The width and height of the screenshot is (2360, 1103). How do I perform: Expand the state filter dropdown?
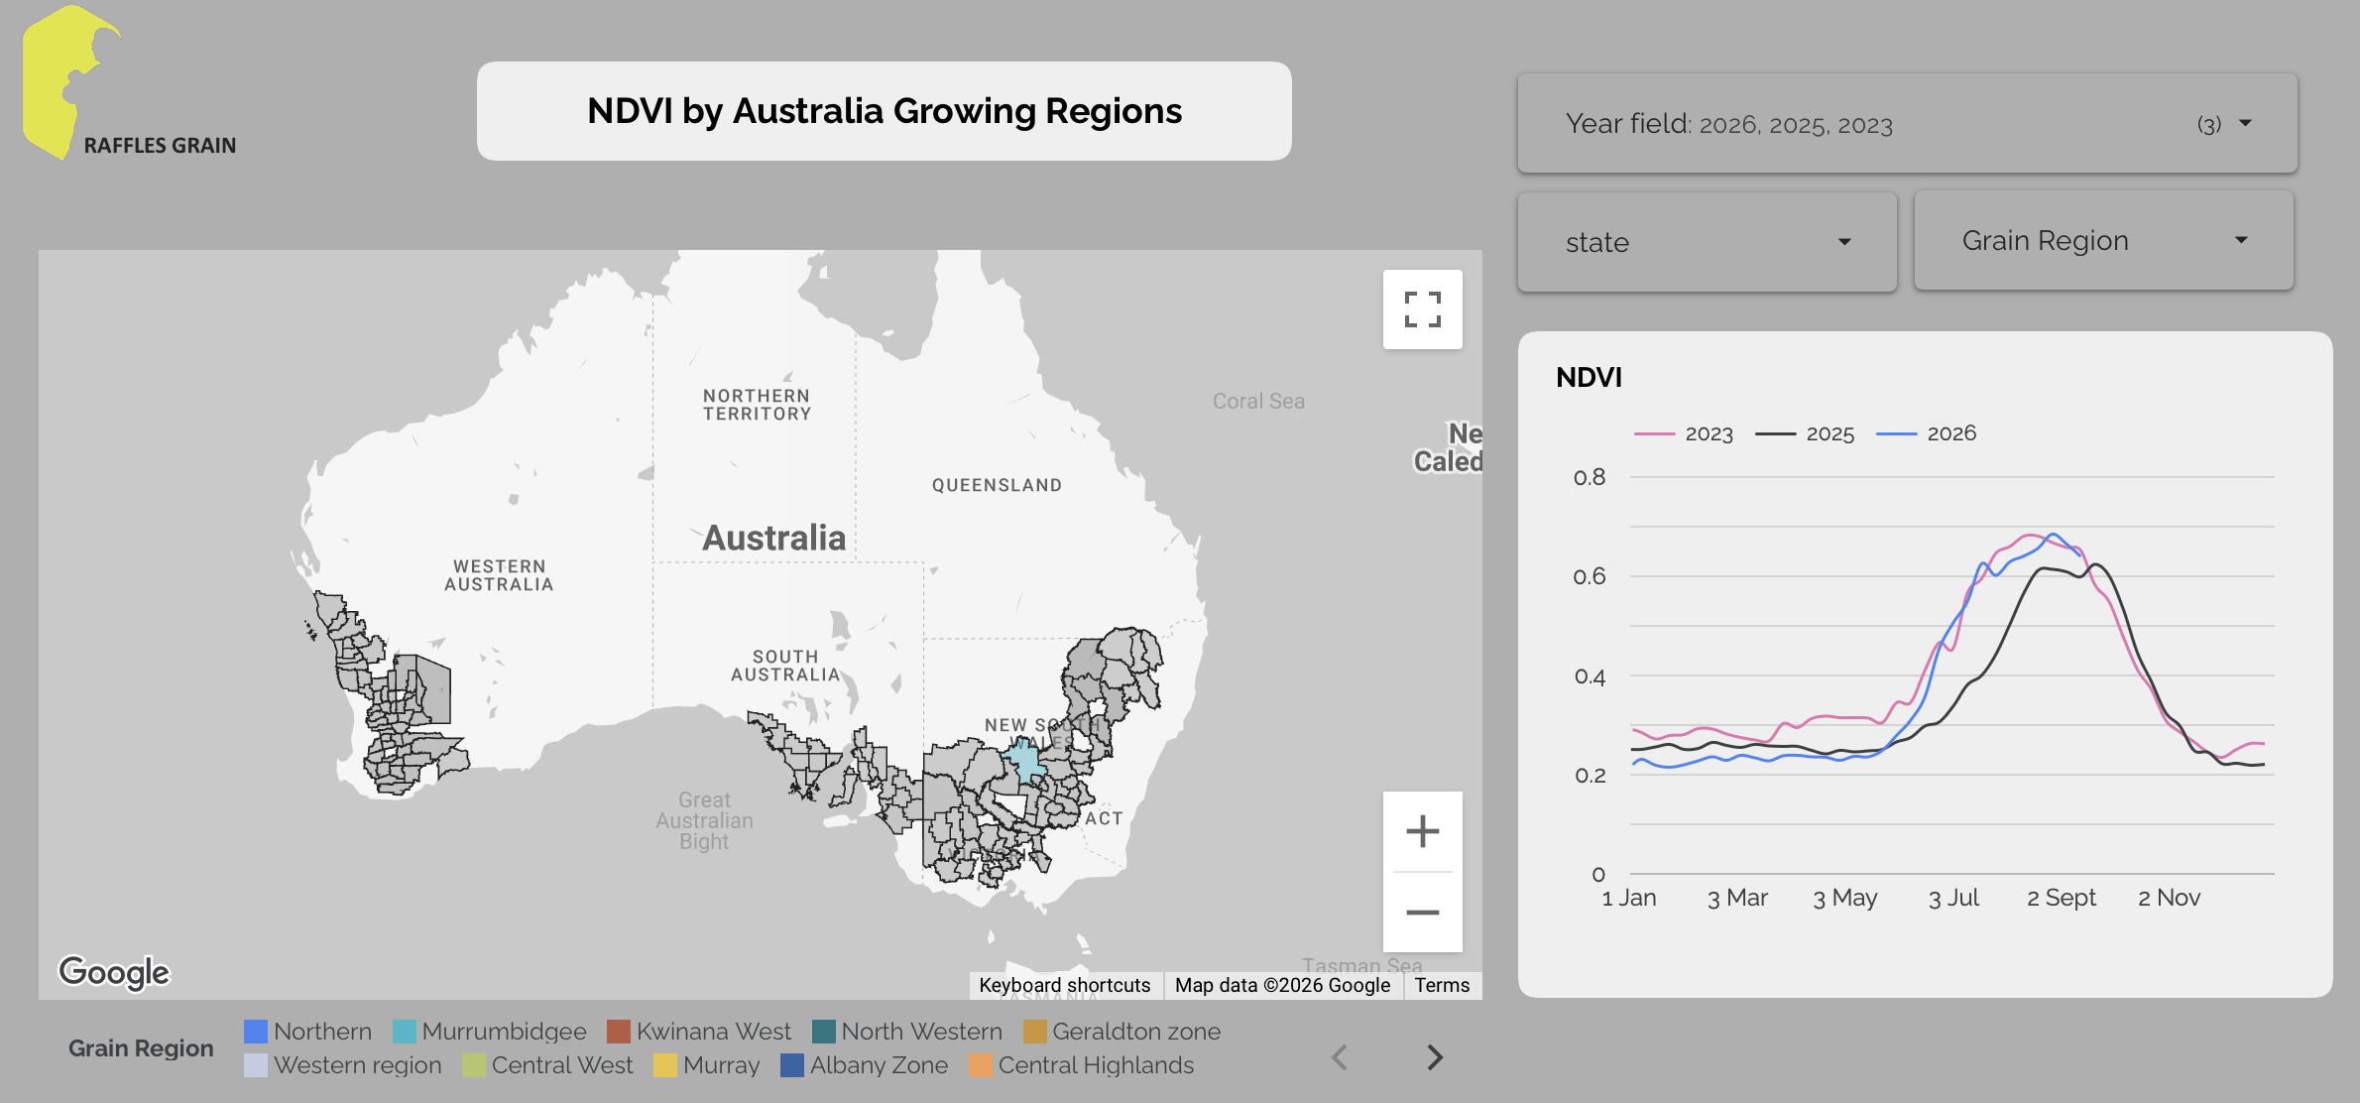[1707, 242]
